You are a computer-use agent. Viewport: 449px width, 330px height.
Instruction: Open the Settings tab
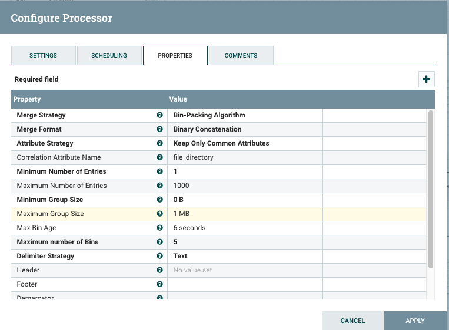(x=44, y=56)
